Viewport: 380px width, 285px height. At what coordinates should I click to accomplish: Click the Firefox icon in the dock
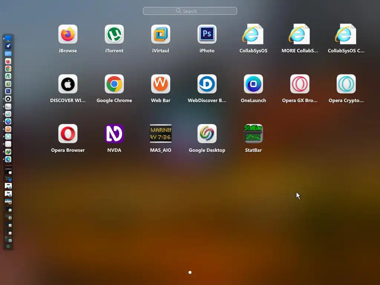coord(8,61)
